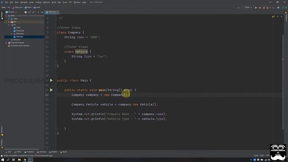Viewport: 288px width, 162px height.
Task: Fold the Vehicle inner class gutter marker
Action: [56, 52]
